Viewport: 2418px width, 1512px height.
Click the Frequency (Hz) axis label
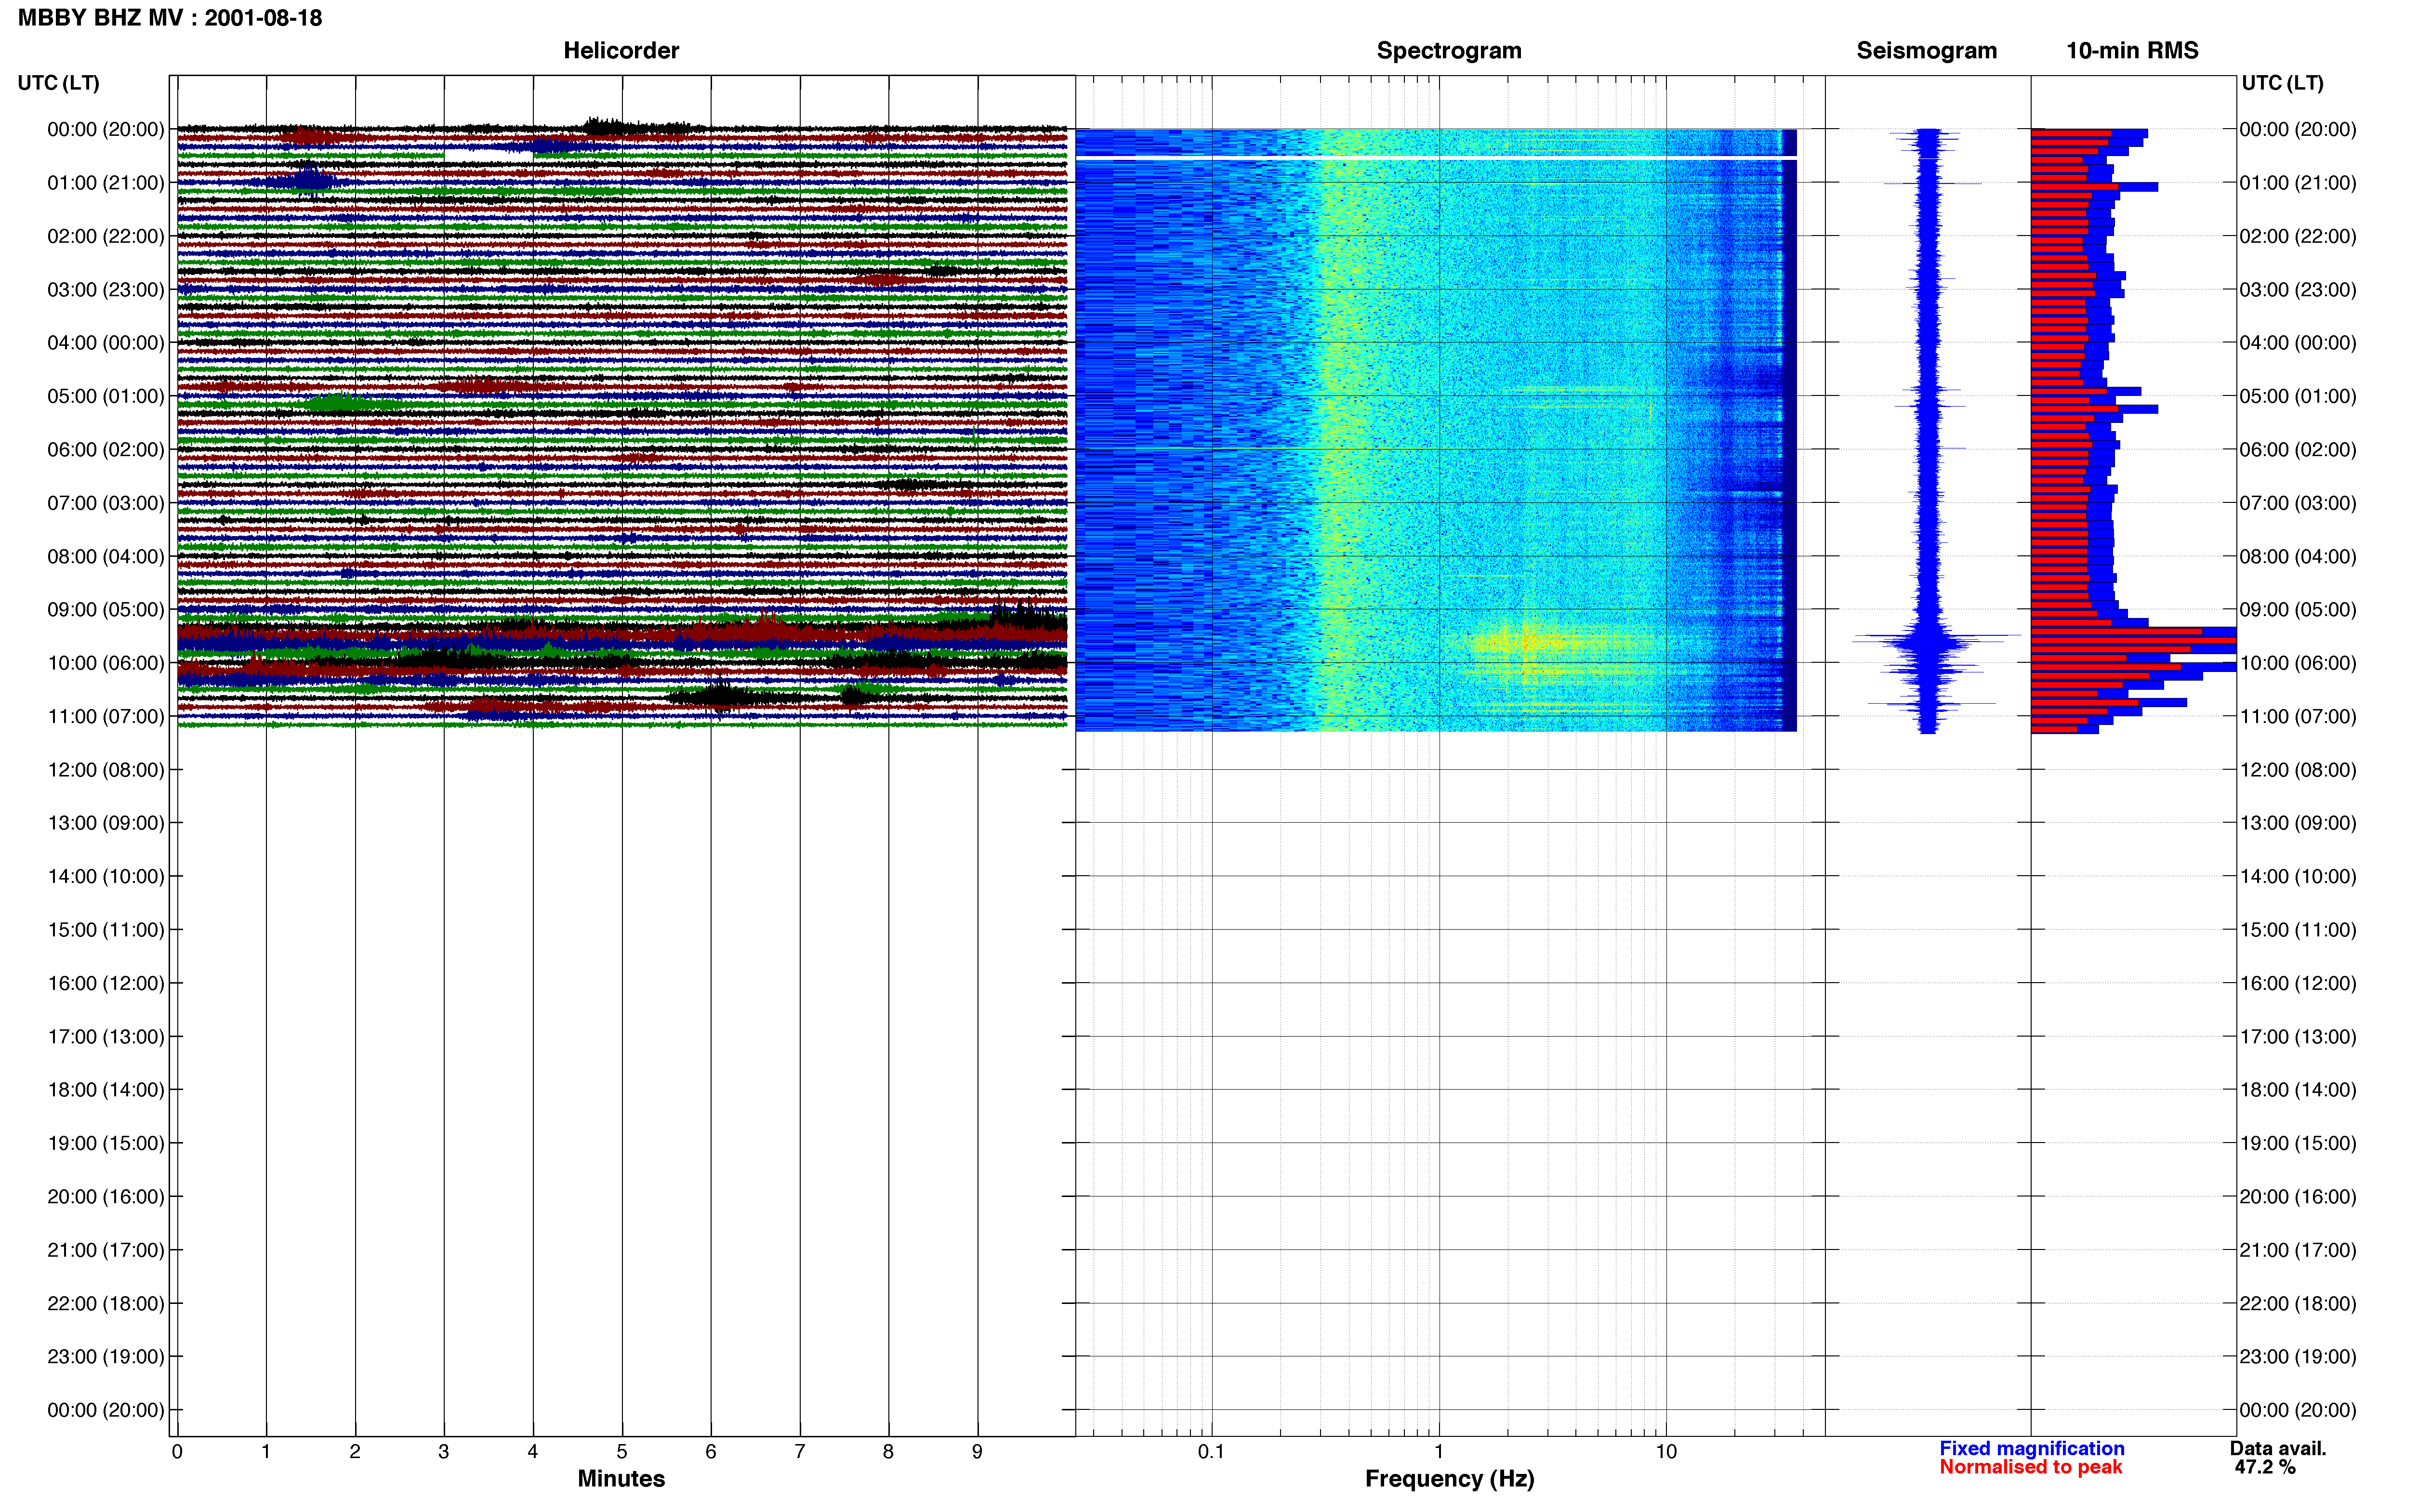[1449, 1479]
